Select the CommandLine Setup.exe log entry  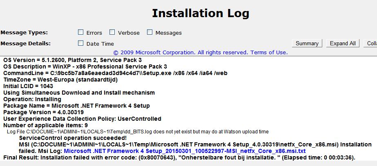click(115, 73)
